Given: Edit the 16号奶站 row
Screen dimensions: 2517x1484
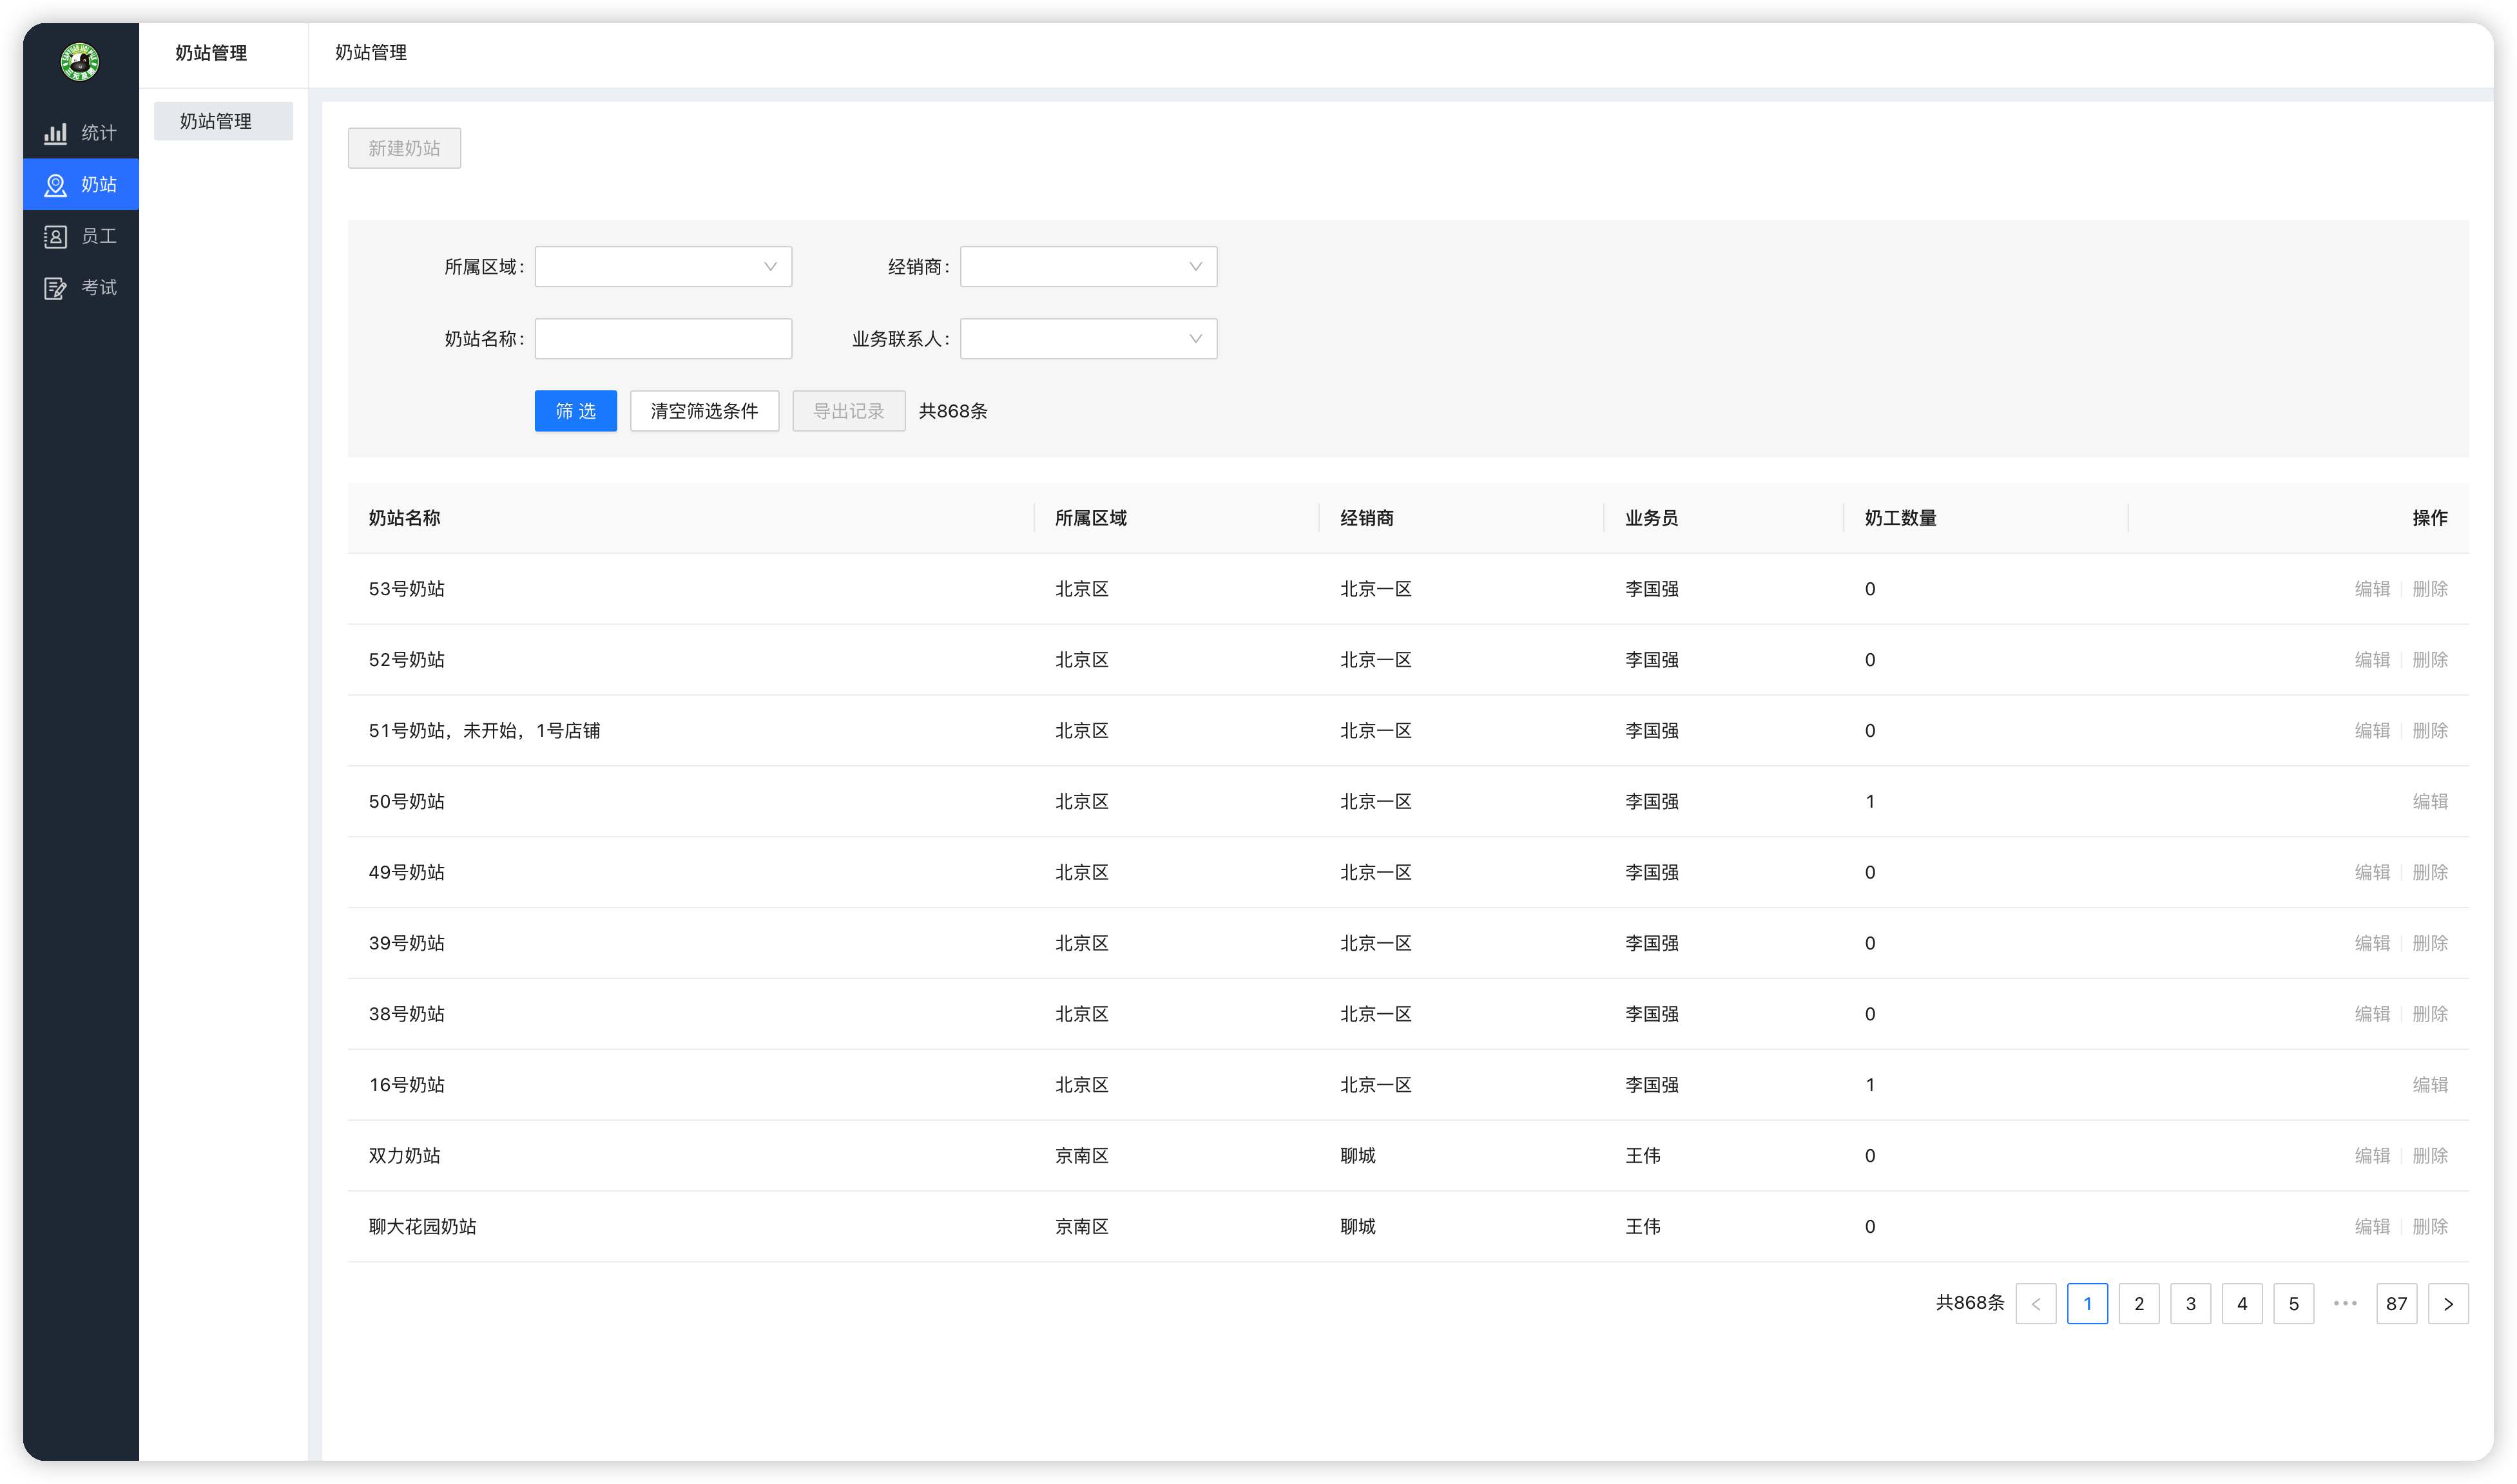Looking at the screenshot, I should click(x=2430, y=1085).
